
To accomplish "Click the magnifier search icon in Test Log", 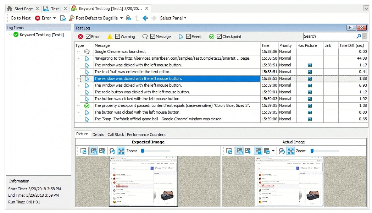I will tap(358, 36).
